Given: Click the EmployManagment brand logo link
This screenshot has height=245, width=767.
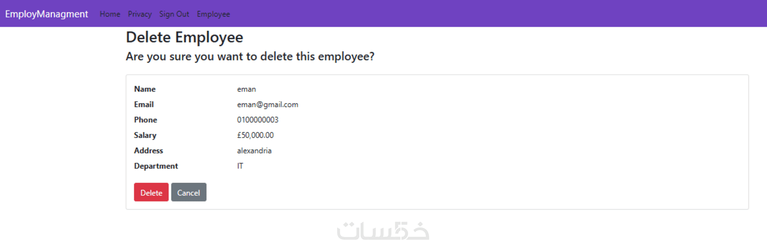Looking at the screenshot, I should coord(47,14).
